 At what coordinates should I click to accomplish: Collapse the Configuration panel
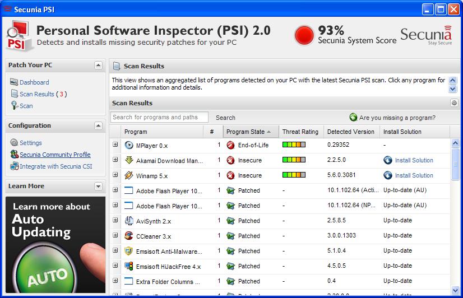[x=98, y=126]
